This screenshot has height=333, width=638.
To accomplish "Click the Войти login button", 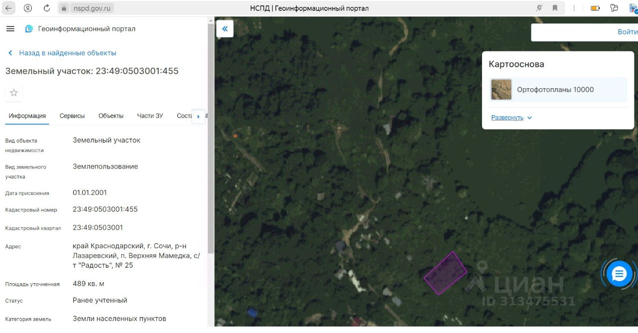I will 628,32.
